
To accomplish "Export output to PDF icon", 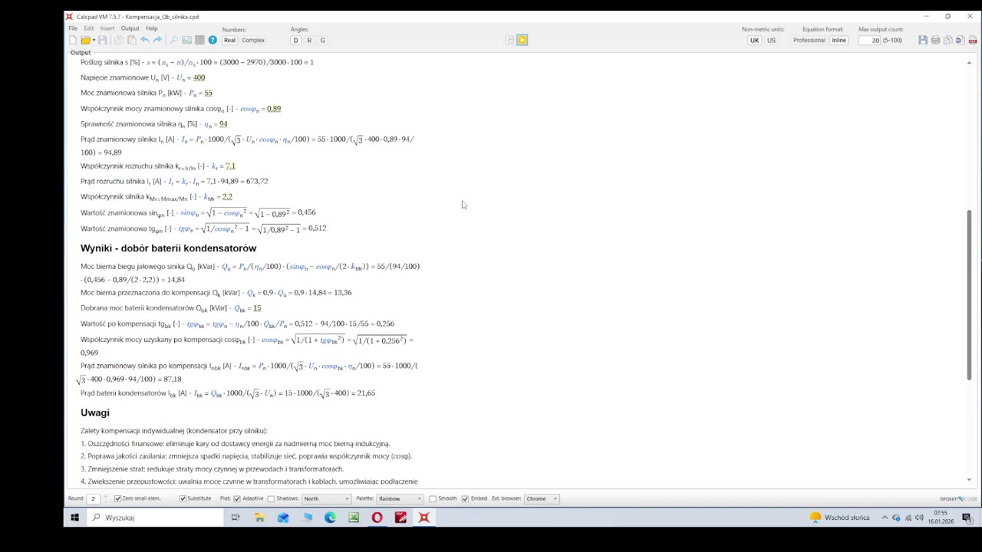I will (x=973, y=40).
